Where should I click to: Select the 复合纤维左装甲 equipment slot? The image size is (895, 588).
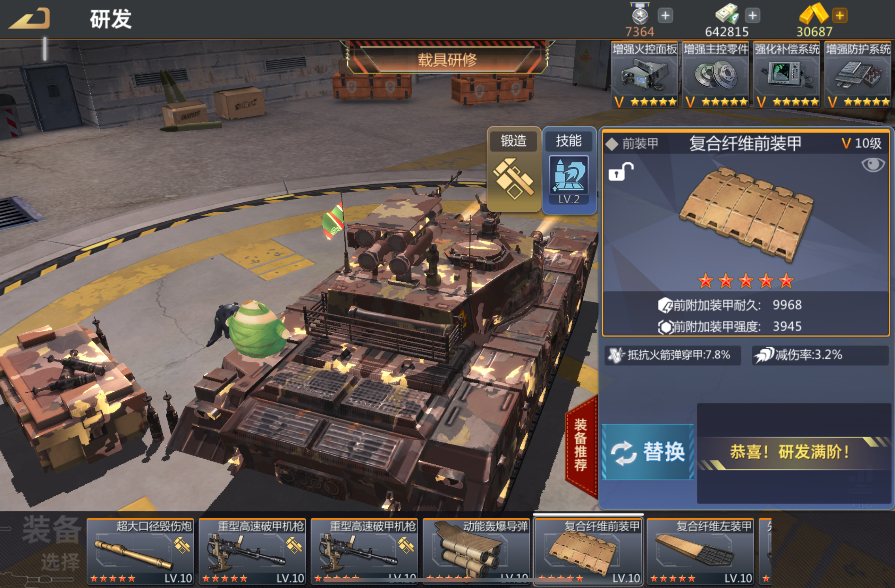tap(700, 552)
